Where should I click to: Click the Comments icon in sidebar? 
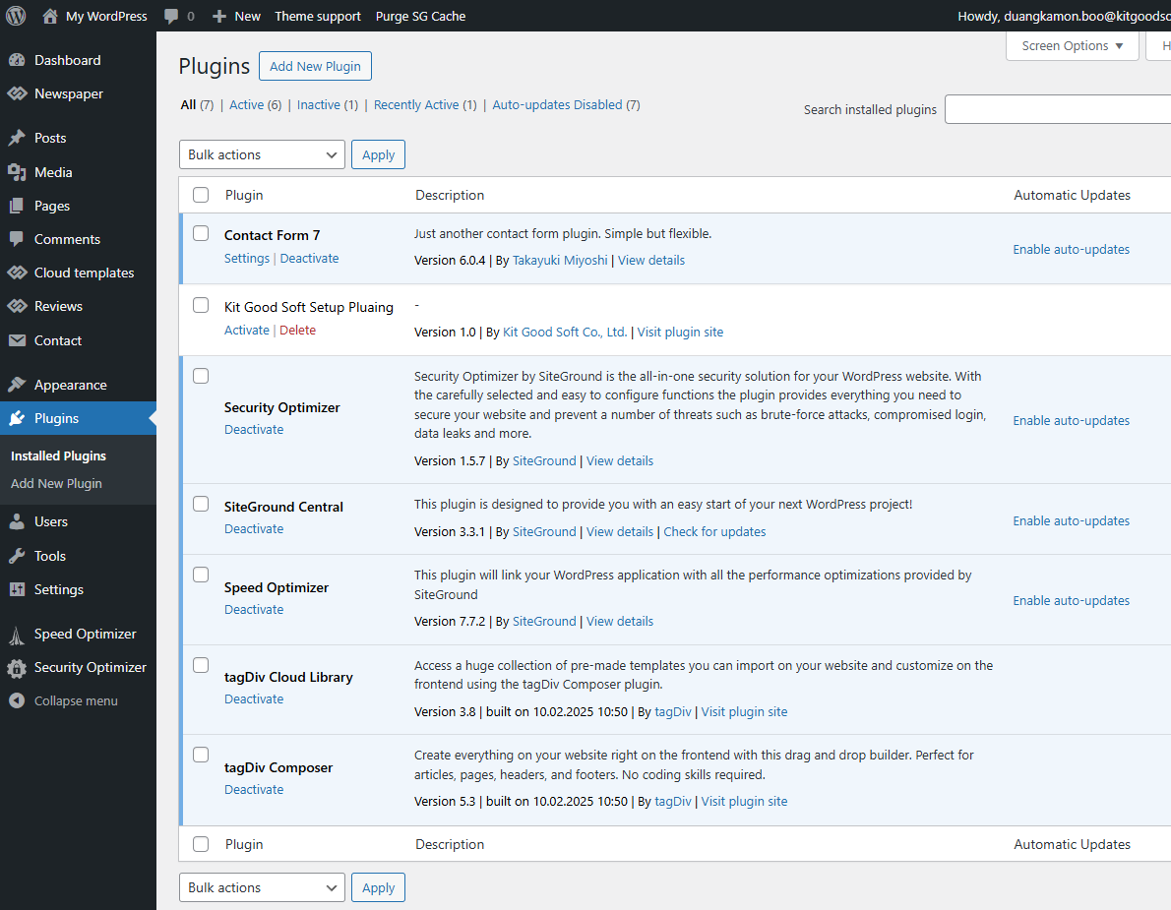tap(17, 240)
